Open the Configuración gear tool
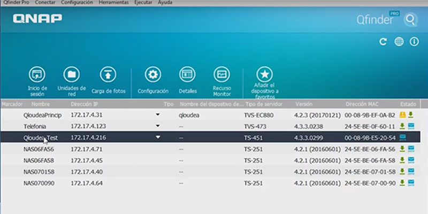428x214 pixels. (x=153, y=74)
